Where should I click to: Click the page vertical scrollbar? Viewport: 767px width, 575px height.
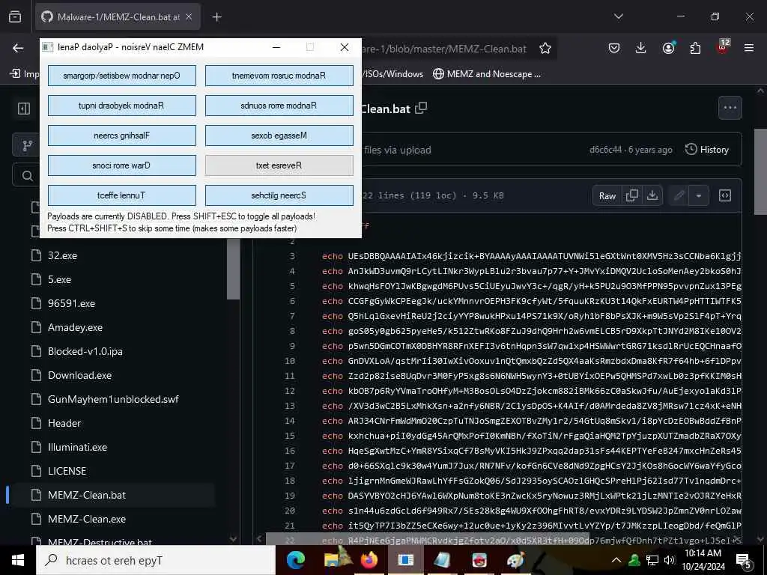click(760, 171)
